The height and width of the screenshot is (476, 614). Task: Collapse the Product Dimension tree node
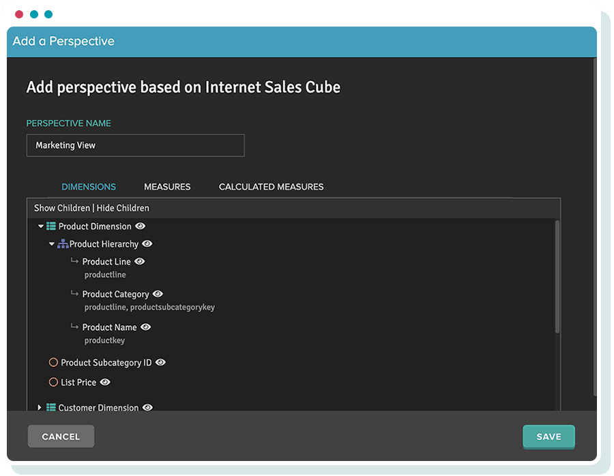tap(41, 226)
